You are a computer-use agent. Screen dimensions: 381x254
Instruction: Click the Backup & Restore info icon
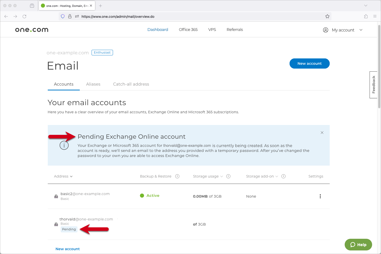click(177, 176)
